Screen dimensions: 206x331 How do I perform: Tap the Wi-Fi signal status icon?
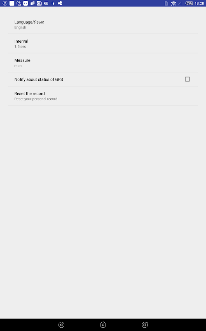coord(173,3)
